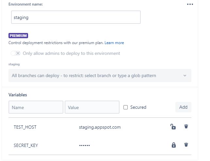This screenshot has width=210, height=161.
Task: Delete the SECRET_KEY variable with trash icon
Action: 186,145
